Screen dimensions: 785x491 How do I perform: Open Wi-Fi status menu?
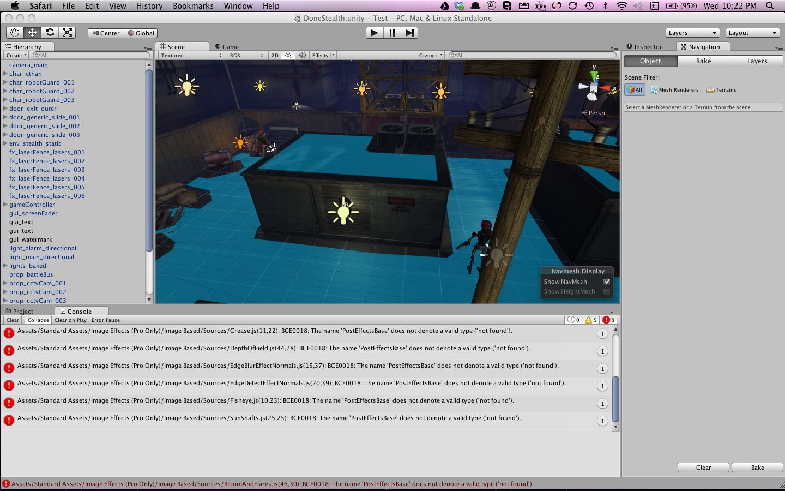(x=621, y=5)
